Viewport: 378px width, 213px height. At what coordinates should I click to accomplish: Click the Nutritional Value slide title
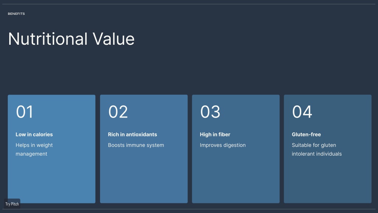[71, 39]
